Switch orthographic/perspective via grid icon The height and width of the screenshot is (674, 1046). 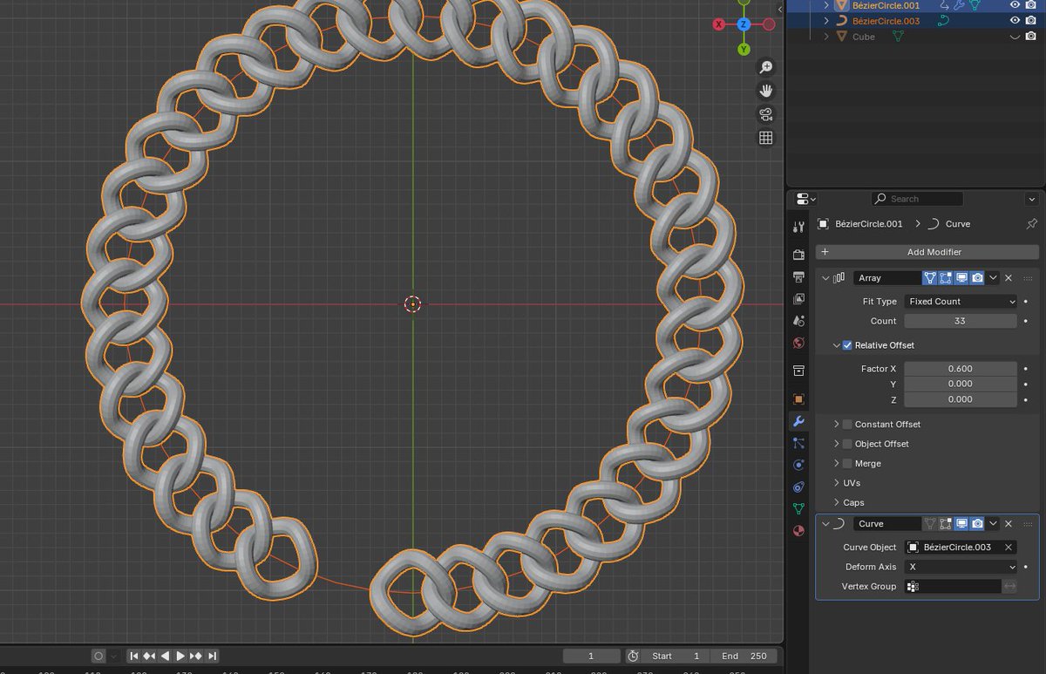766,138
